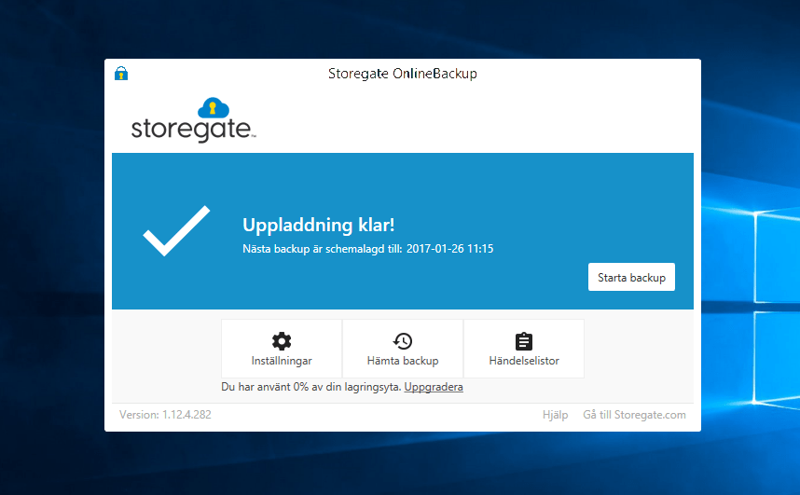Click the Version: 1.12.4.282 text
The image size is (800, 495).
(165, 415)
